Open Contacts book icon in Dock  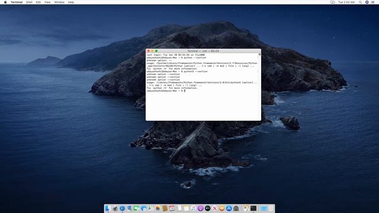[x=165, y=208]
